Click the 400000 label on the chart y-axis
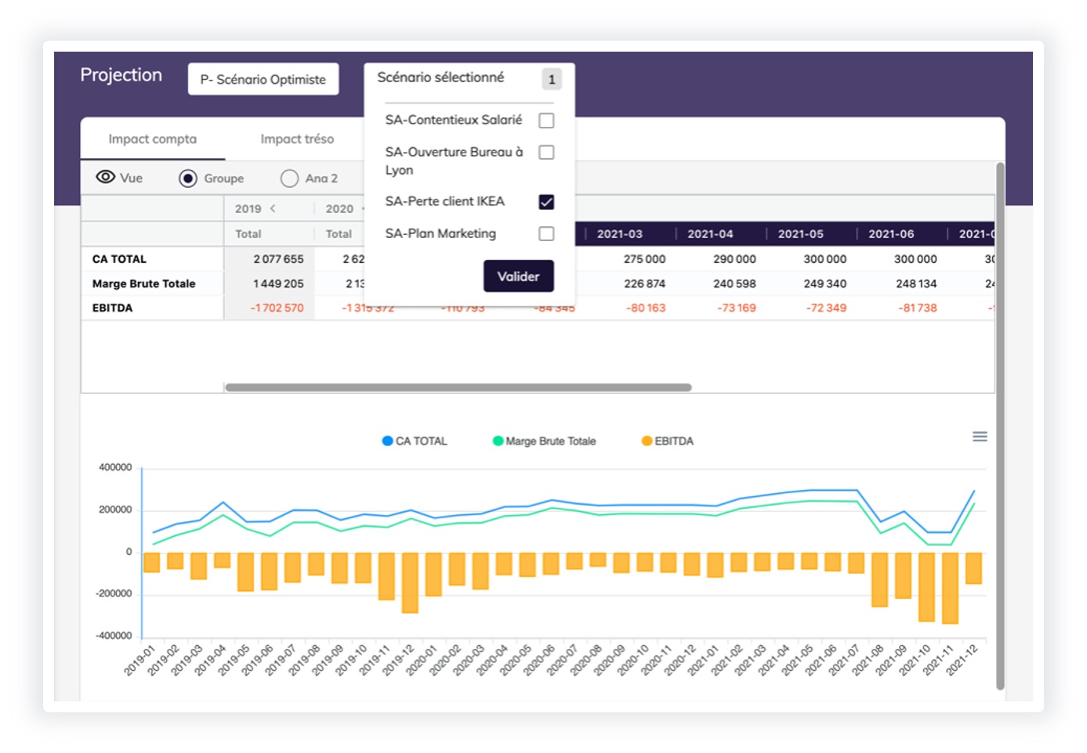 coord(115,467)
